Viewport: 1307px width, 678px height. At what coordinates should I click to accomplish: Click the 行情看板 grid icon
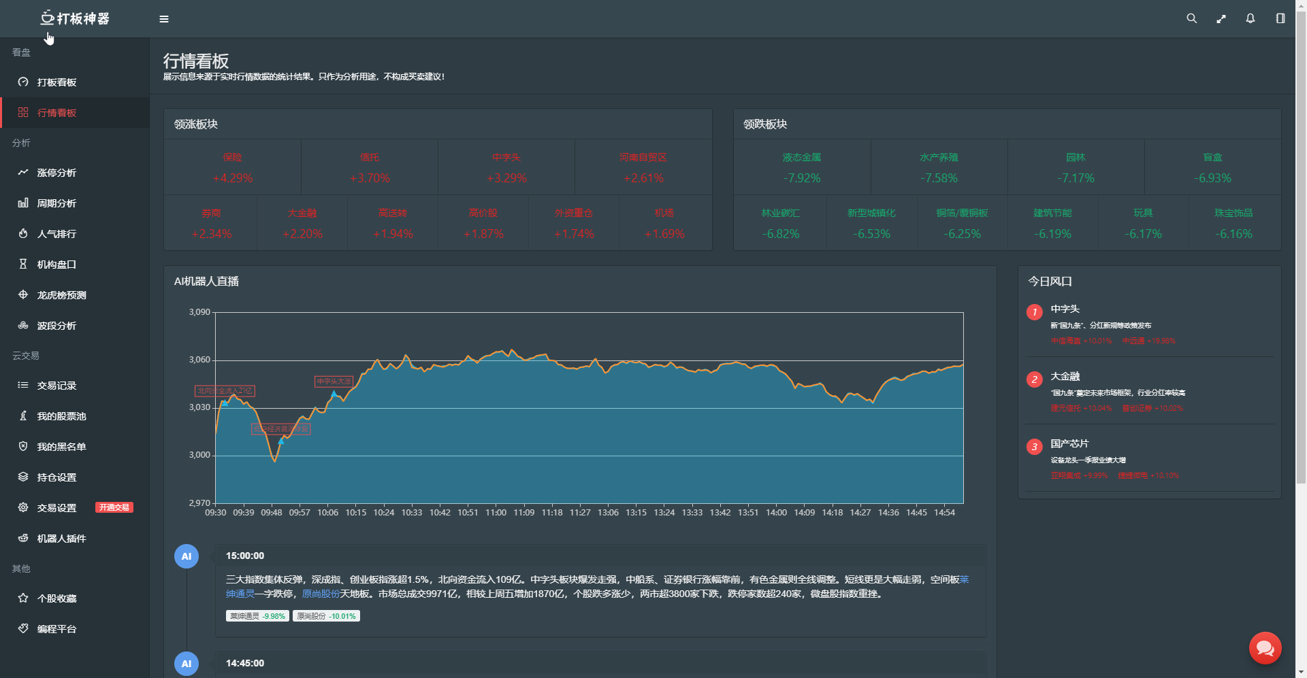[x=23, y=113]
